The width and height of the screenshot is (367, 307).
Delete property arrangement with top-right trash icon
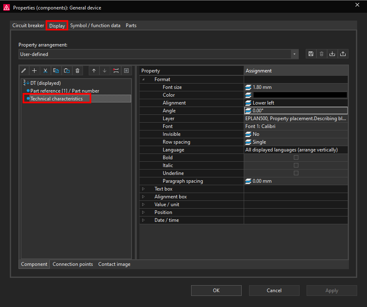[x=322, y=54]
